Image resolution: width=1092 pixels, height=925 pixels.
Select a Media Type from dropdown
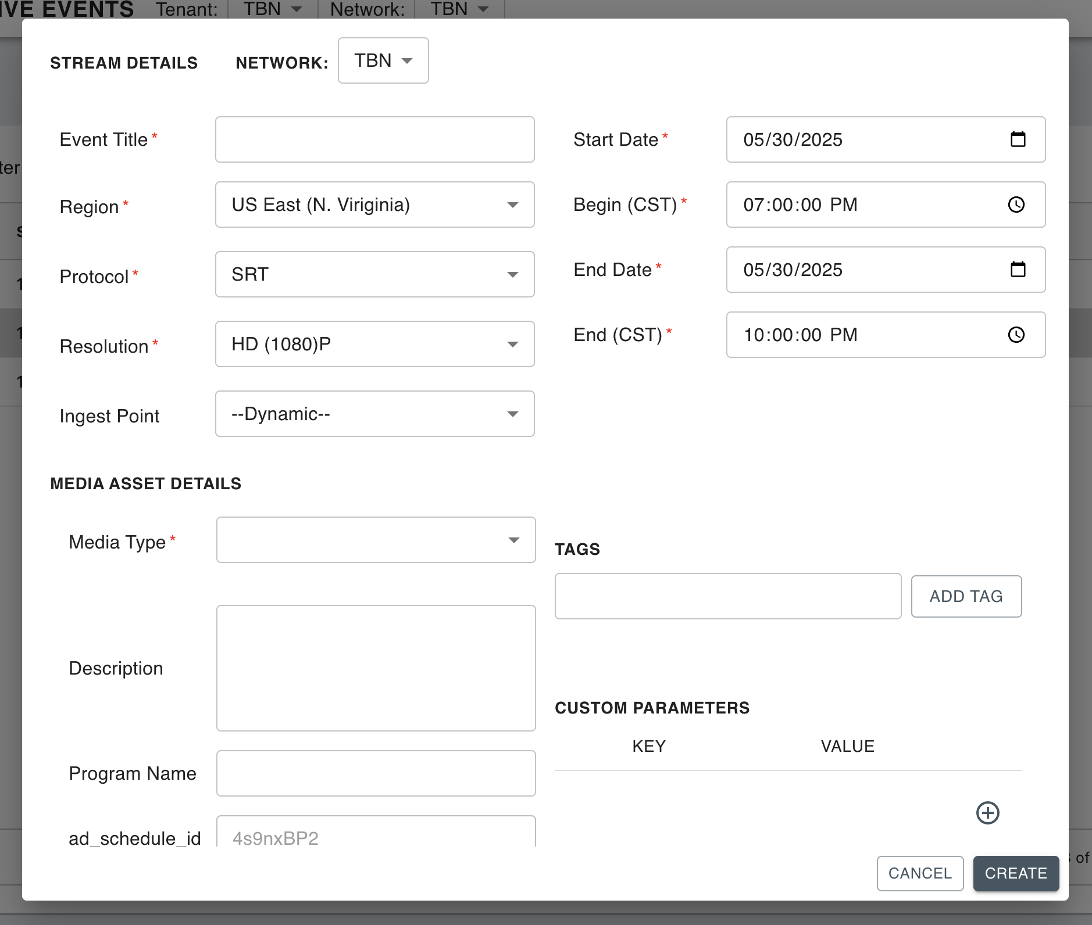point(376,540)
